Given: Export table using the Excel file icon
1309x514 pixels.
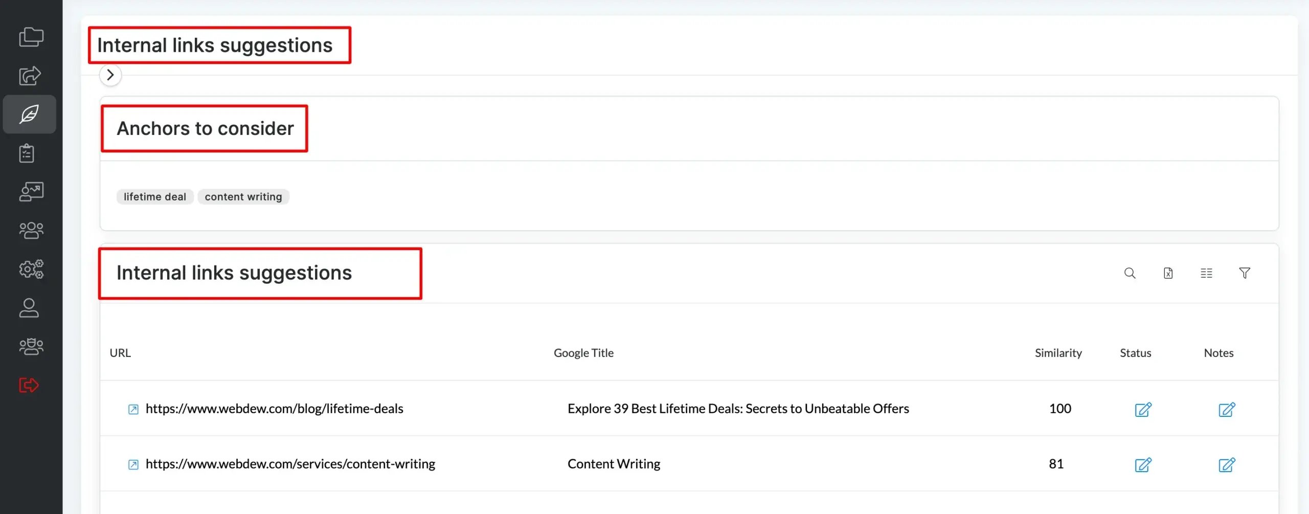Looking at the screenshot, I should [1168, 273].
